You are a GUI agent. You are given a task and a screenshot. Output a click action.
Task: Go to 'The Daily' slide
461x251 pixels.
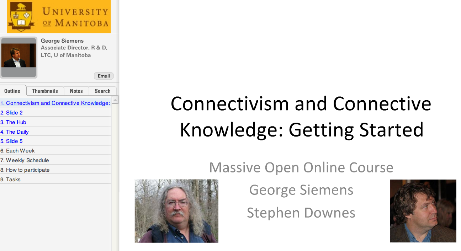[x=14, y=132]
